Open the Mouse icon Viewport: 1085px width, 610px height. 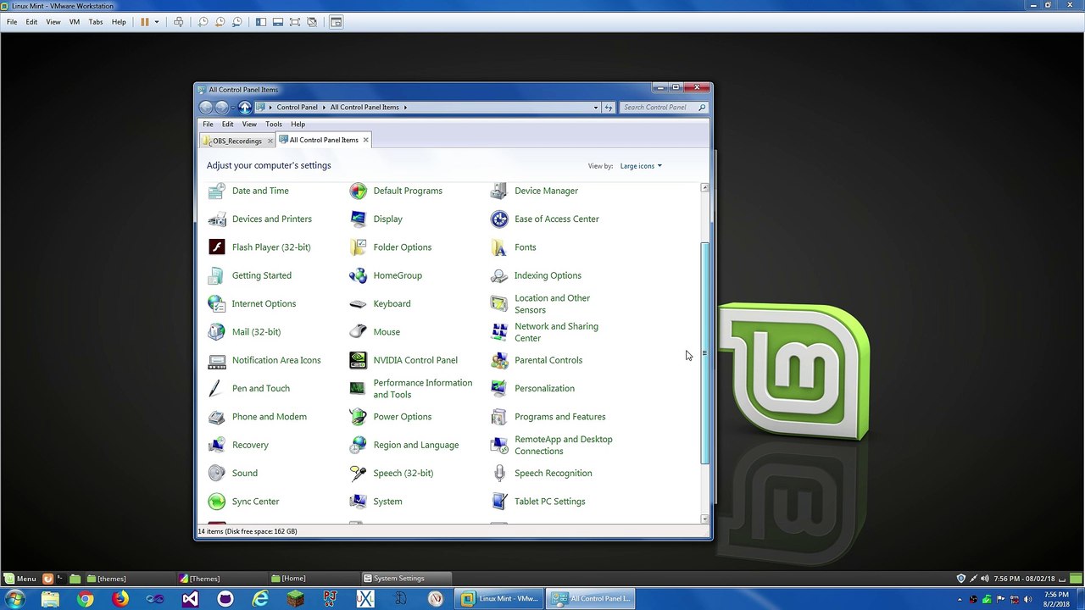click(x=359, y=332)
